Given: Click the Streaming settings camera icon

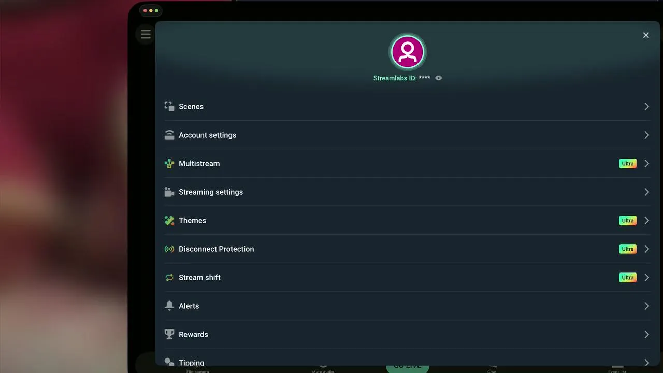Looking at the screenshot, I should pos(169,192).
